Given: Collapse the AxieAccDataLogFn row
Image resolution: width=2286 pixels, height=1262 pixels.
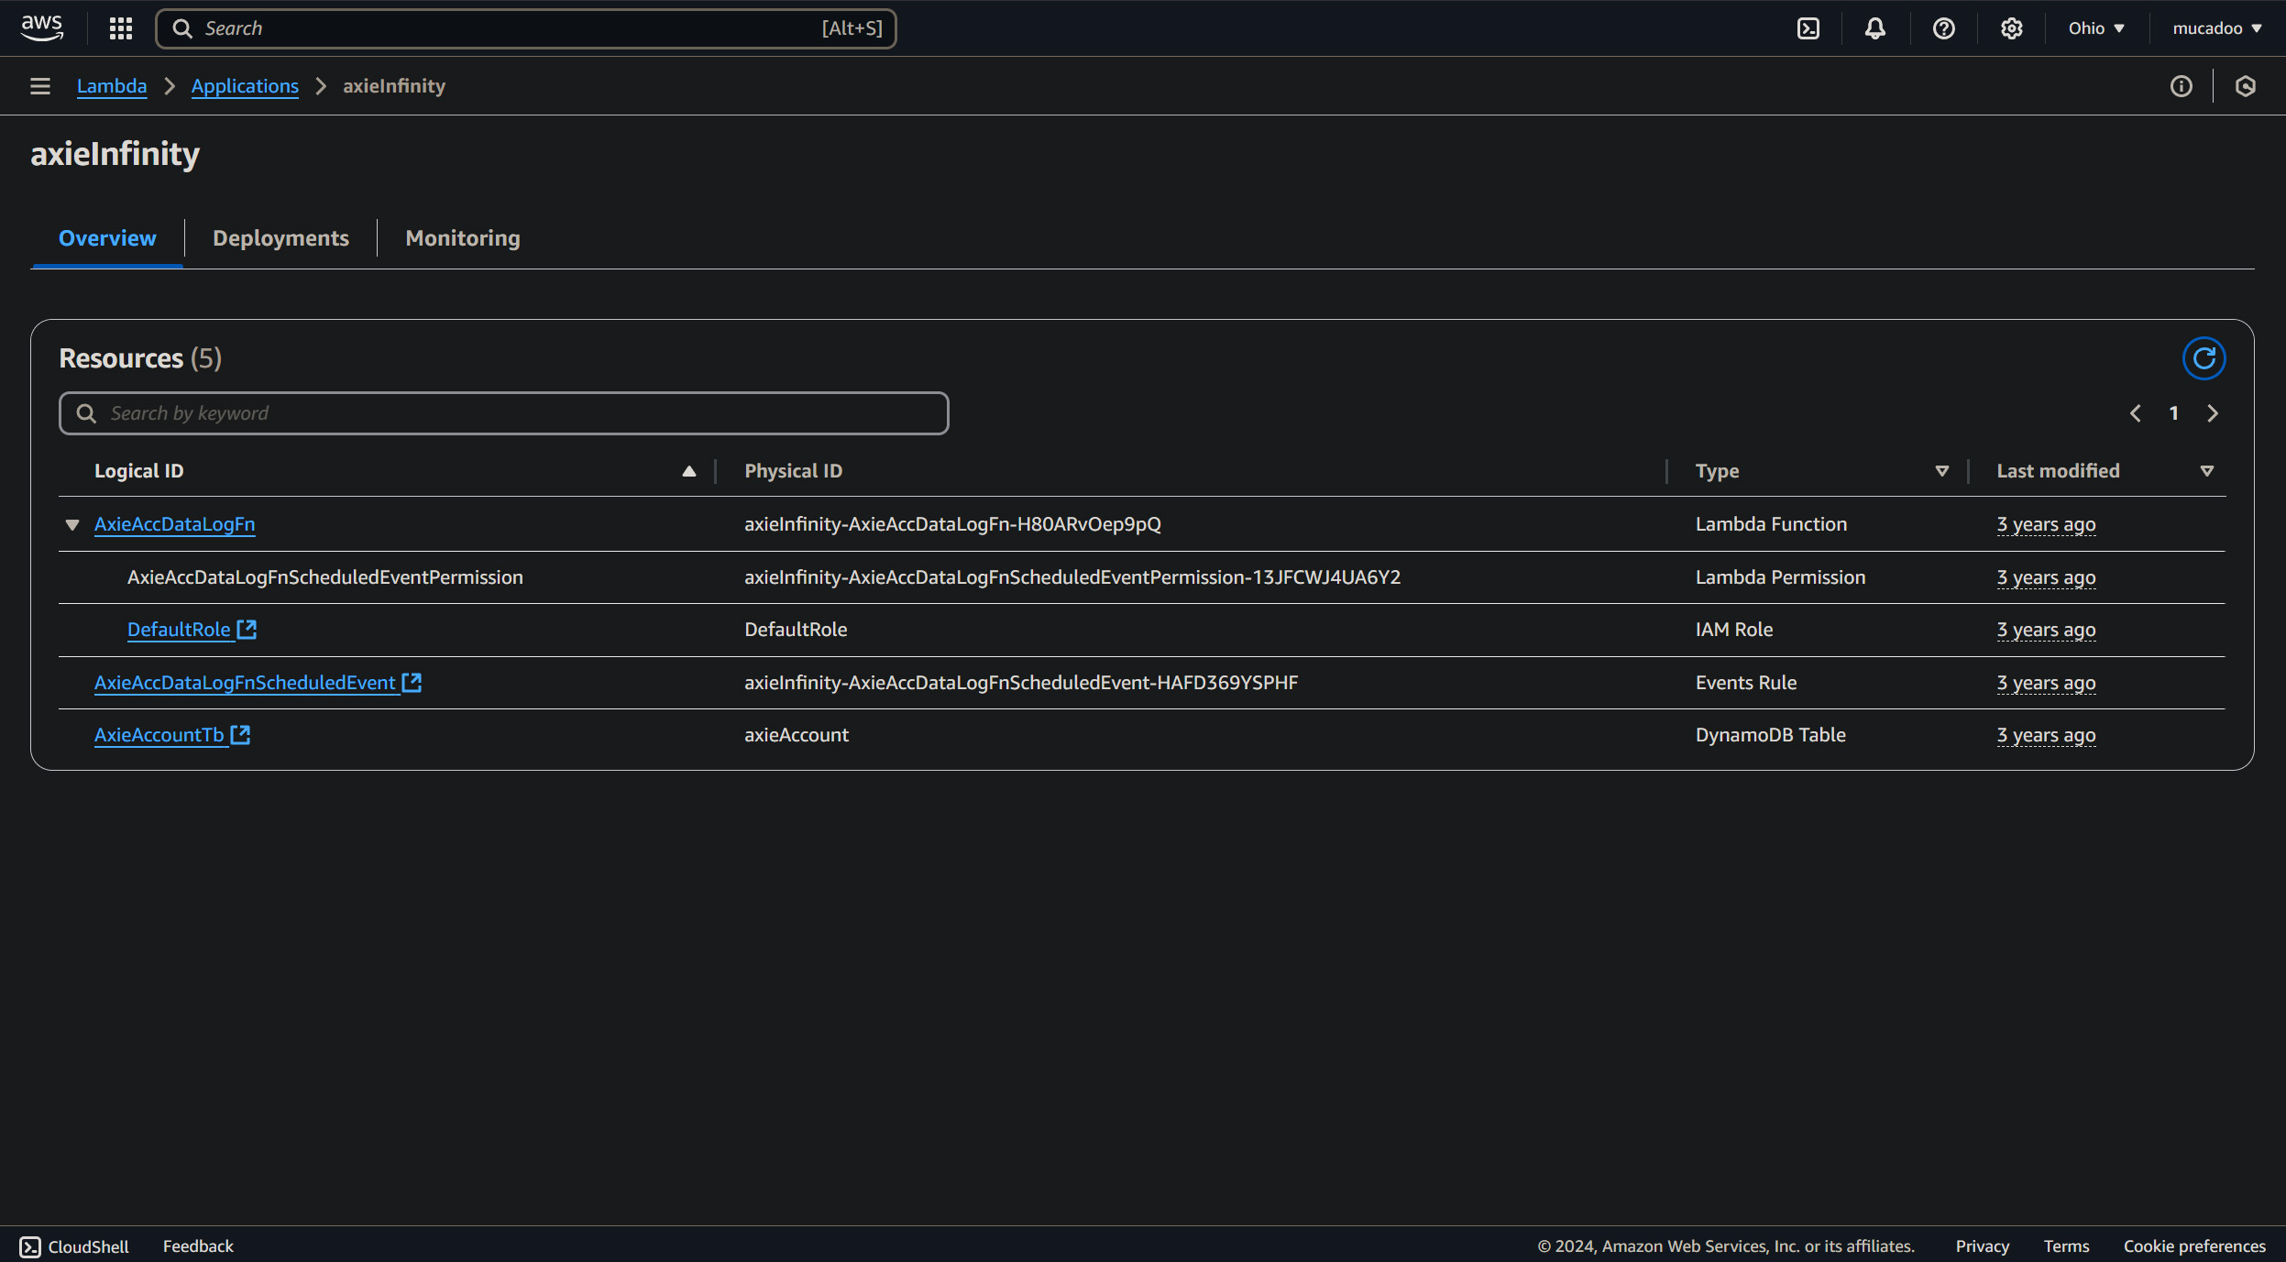Looking at the screenshot, I should pyautogui.click(x=72, y=525).
